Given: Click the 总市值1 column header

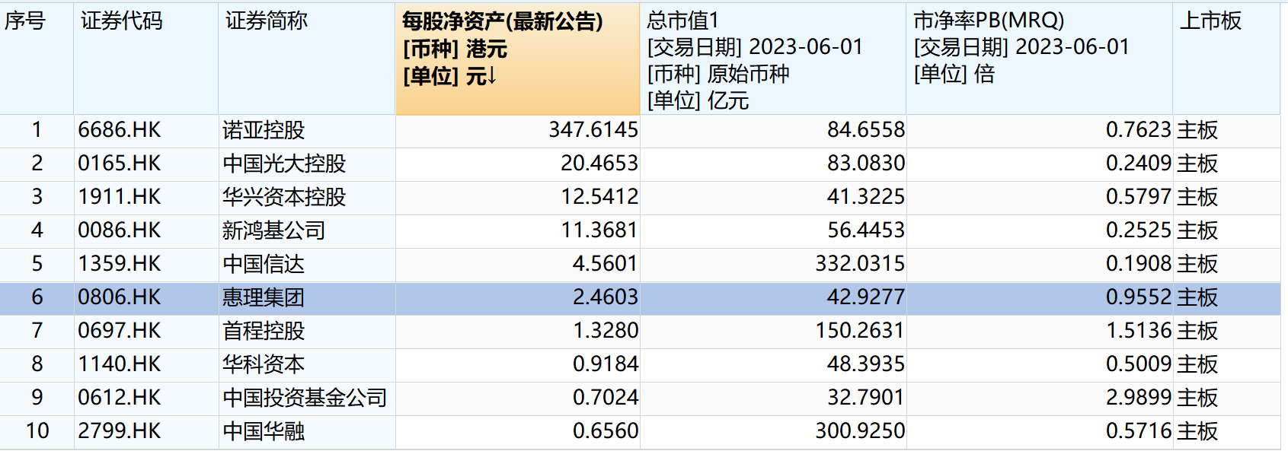Looking at the screenshot, I should click(772, 59).
